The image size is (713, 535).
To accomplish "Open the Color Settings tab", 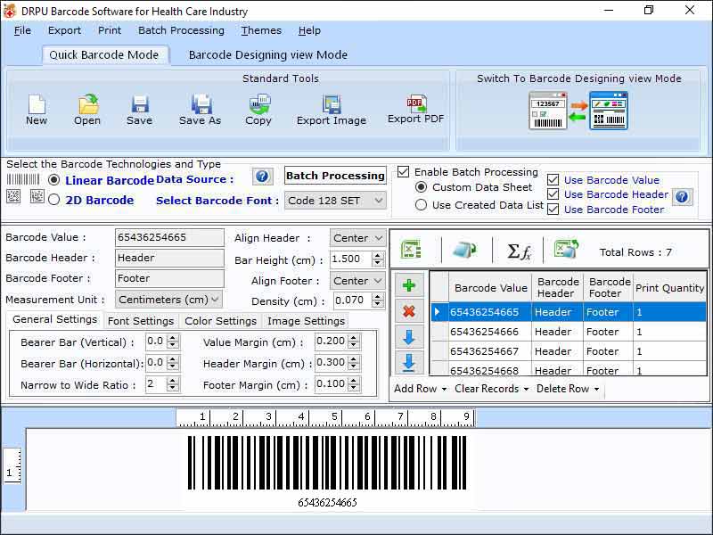I will click(x=220, y=321).
